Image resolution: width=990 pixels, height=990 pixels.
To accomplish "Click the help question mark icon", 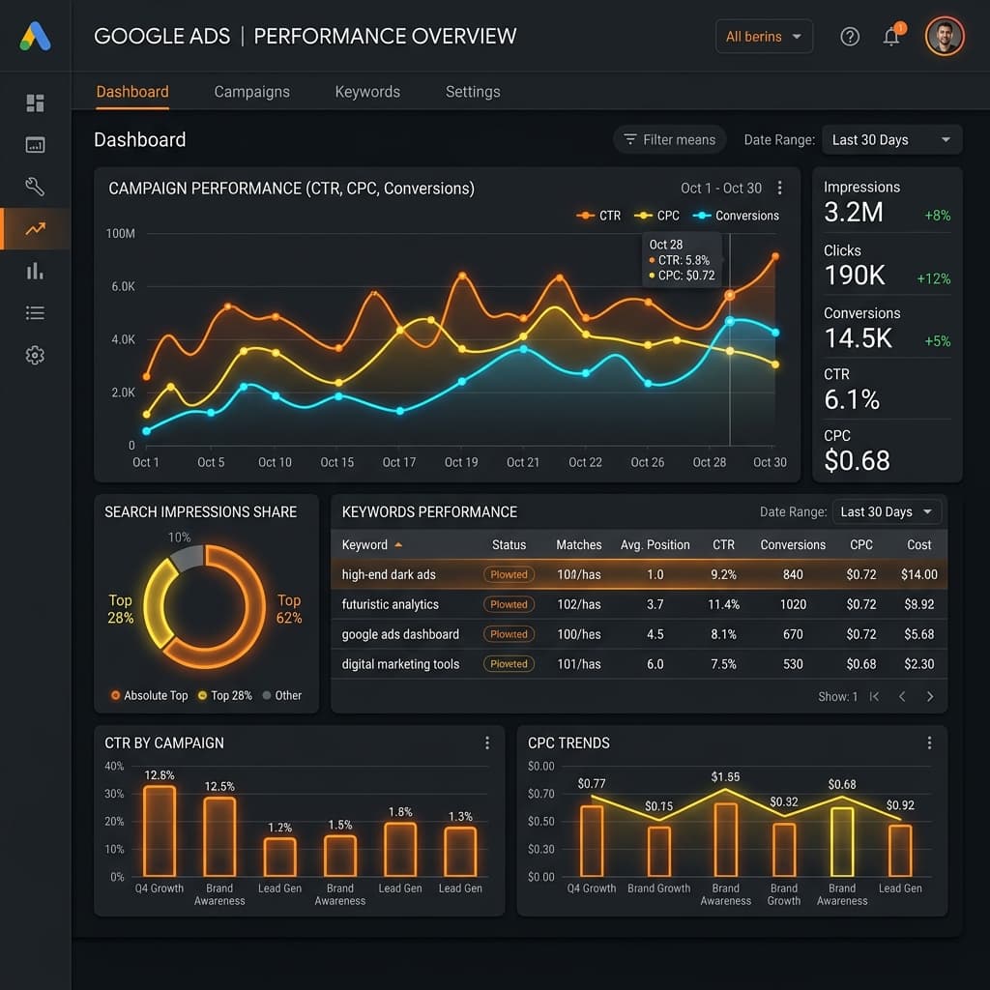I will click(850, 37).
